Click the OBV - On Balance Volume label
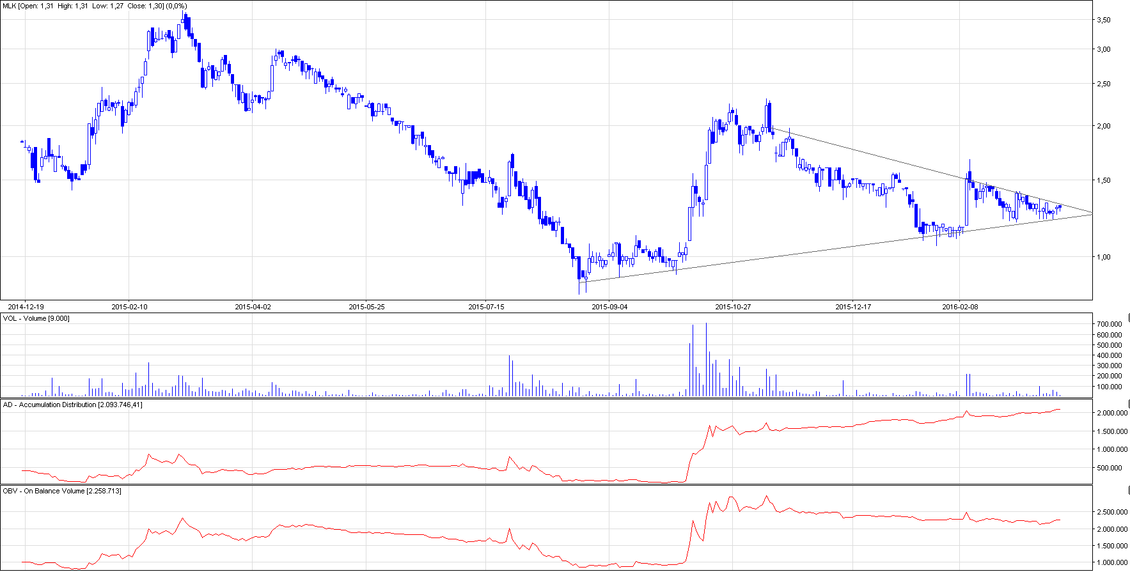The image size is (1130, 572). [x=62, y=491]
